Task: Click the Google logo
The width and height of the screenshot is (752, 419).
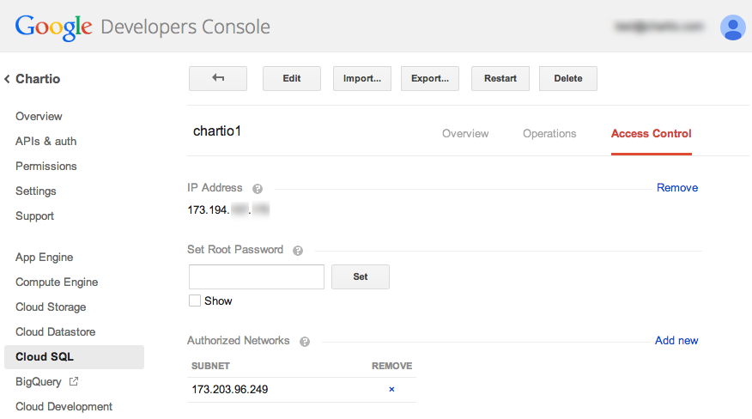Action: [53, 27]
